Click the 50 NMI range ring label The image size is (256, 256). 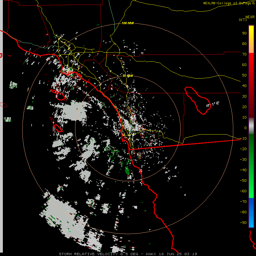(x=128, y=76)
